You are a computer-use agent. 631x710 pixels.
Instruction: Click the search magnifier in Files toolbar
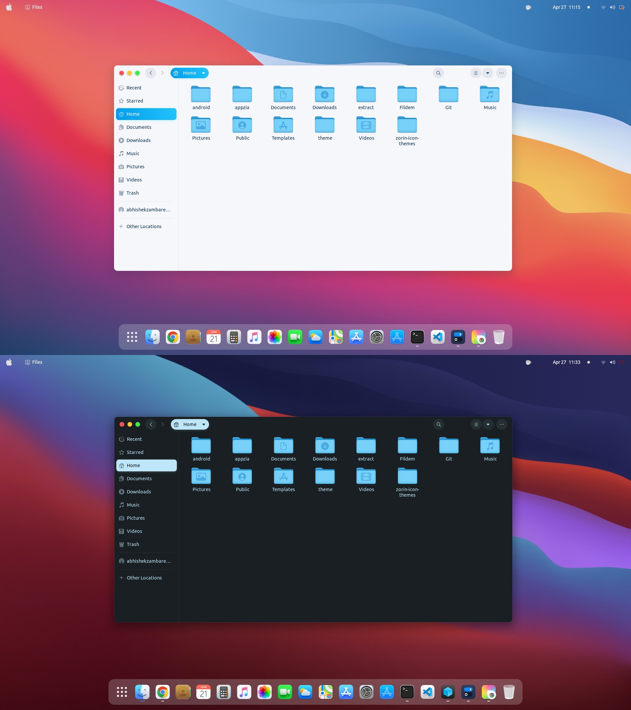click(438, 73)
